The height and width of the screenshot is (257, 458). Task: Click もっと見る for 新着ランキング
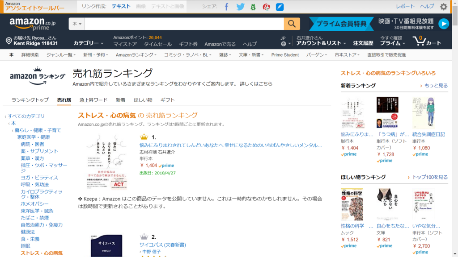pos(436,86)
